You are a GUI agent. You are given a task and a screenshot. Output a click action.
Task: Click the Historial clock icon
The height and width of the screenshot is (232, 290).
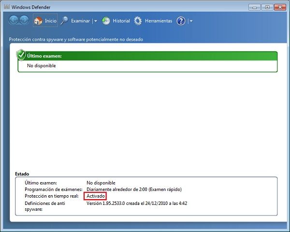click(106, 21)
